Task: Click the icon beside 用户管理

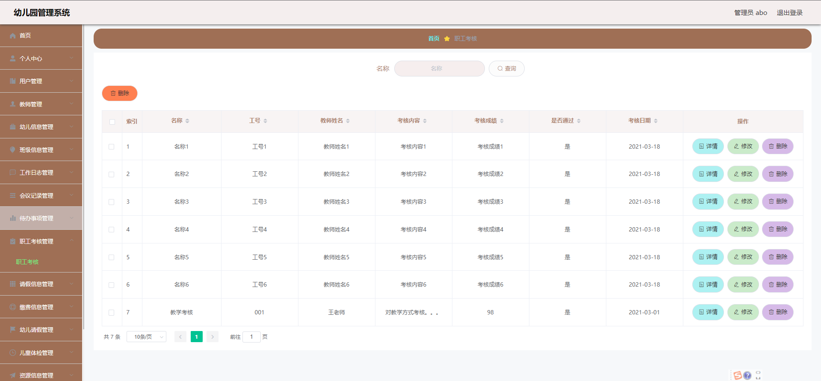Action: pos(13,81)
